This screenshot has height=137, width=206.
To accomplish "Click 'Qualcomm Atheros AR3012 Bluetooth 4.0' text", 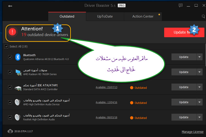I will point(46,59).
